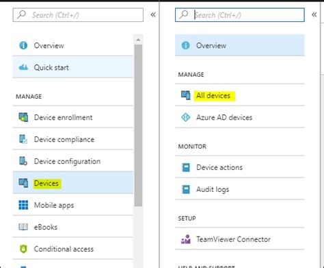The height and width of the screenshot is (268, 324).
Task: Click the magnifier icon in right search box
Action: pos(184,14)
